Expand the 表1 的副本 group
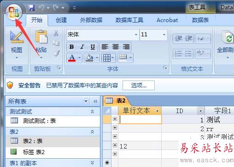The image size is (234, 167). coord(92,163)
